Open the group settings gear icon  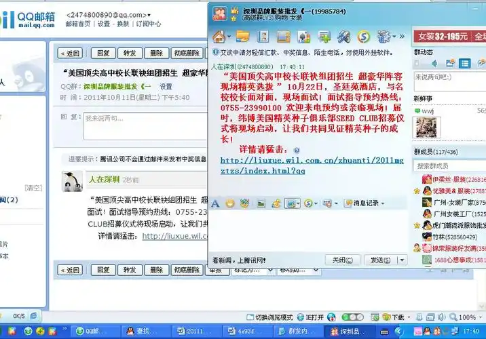coord(384,37)
